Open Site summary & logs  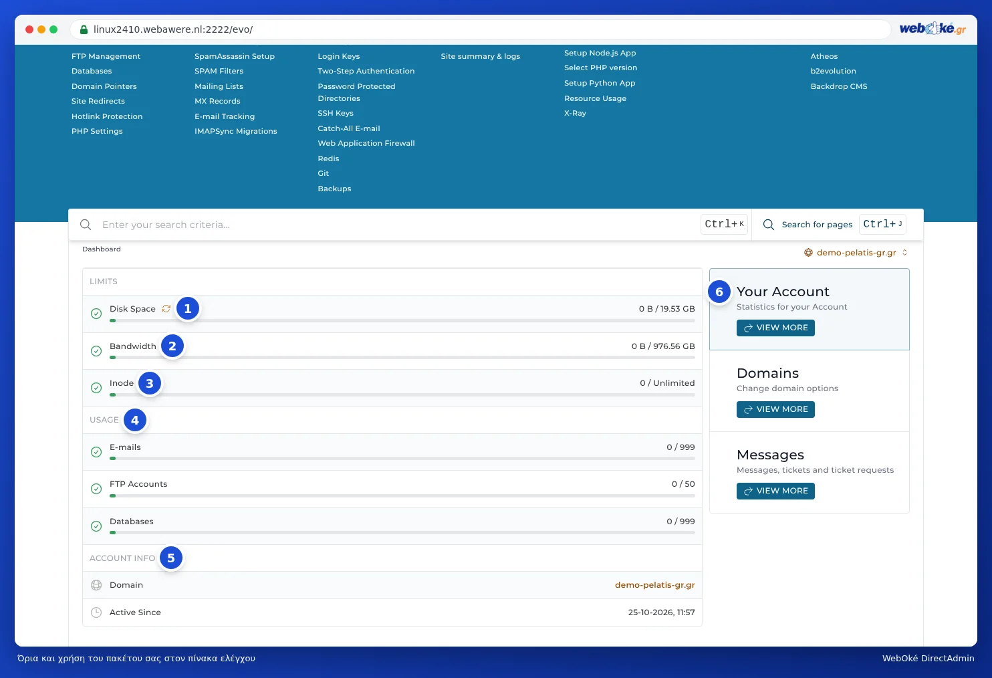pos(481,56)
